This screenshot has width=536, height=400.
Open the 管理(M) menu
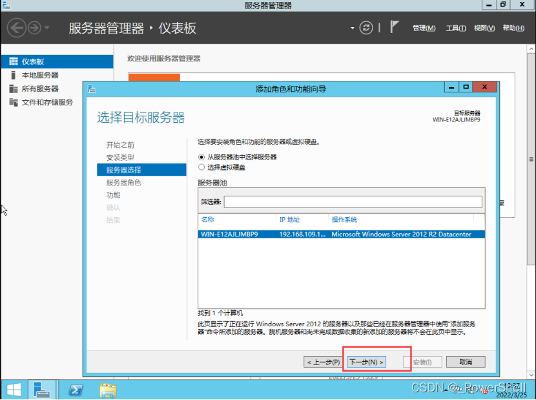point(424,28)
